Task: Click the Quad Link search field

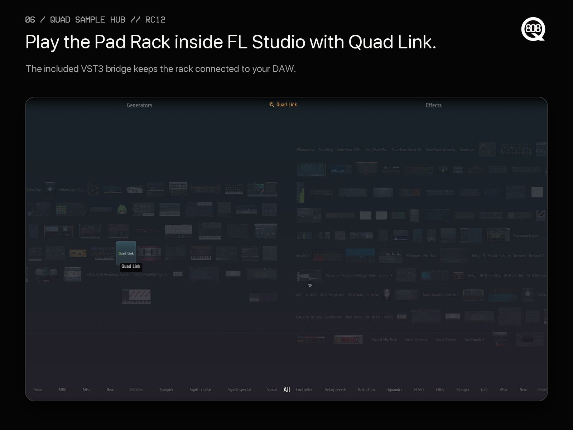Action: 283,105
